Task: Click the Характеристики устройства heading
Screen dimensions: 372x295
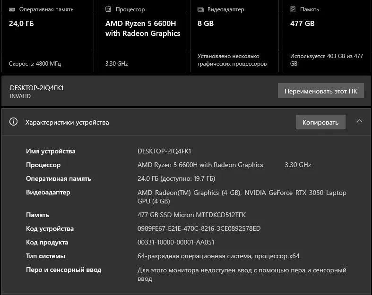Action: click(x=67, y=123)
